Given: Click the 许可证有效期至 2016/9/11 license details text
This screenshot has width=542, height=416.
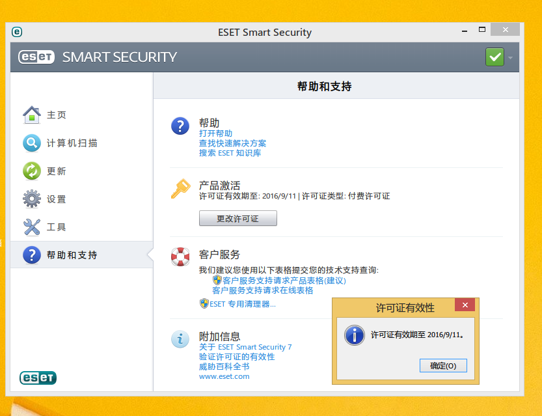Looking at the screenshot, I should click(x=294, y=196).
